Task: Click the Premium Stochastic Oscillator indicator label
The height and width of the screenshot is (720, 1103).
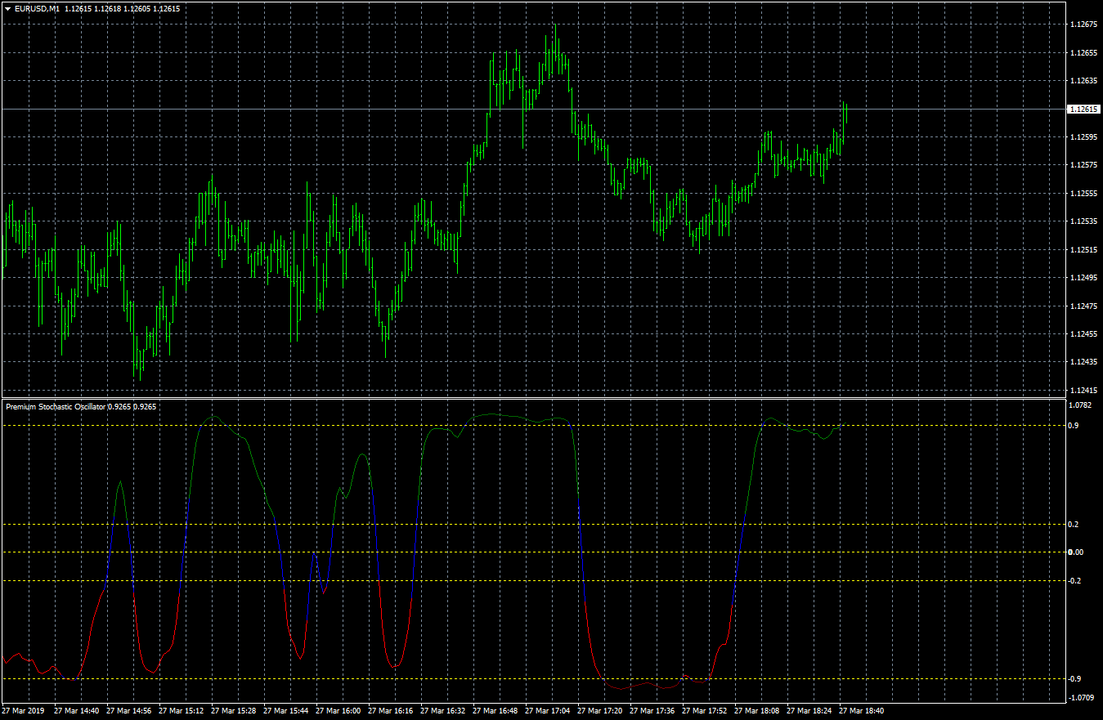Action: click(55, 405)
